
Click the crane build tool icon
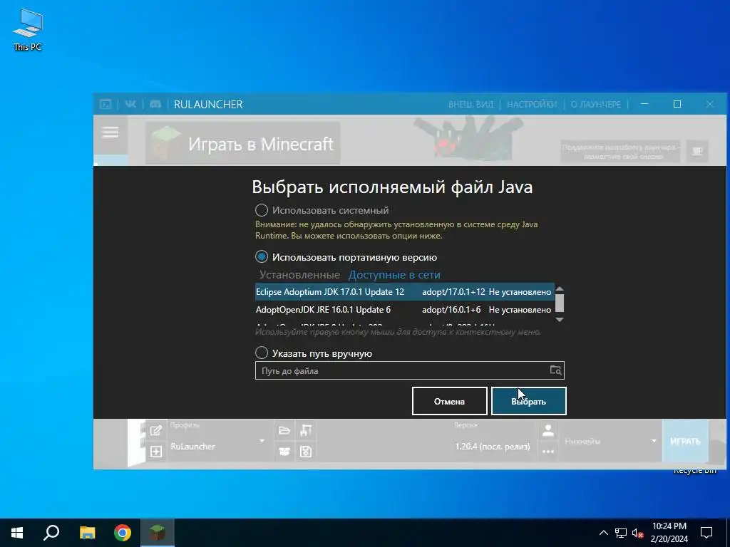coord(306,430)
